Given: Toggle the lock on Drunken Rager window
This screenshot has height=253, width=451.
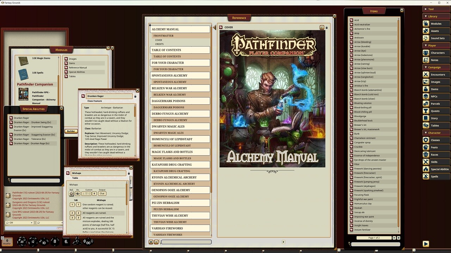Looking at the screenshot, I should (x=135, y=96).
